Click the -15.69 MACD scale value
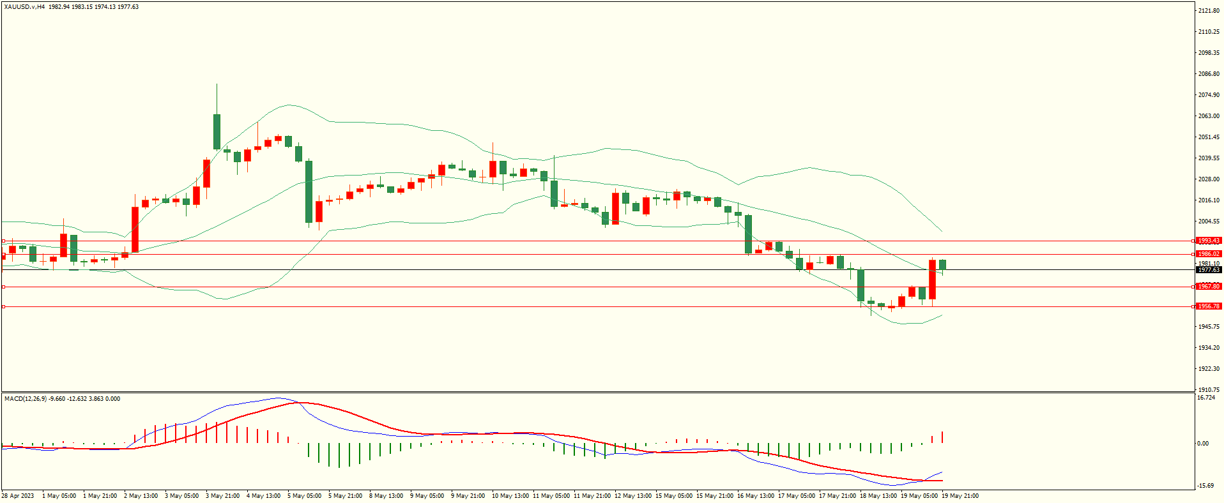1224x503 pixels. point(1206,486)
